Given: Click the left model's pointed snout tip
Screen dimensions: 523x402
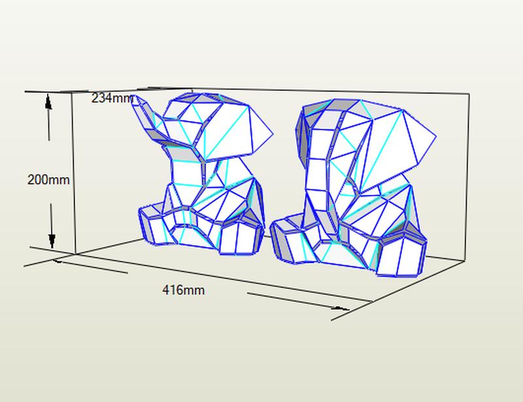Looking at the screenshot, I should pos(271,135).
